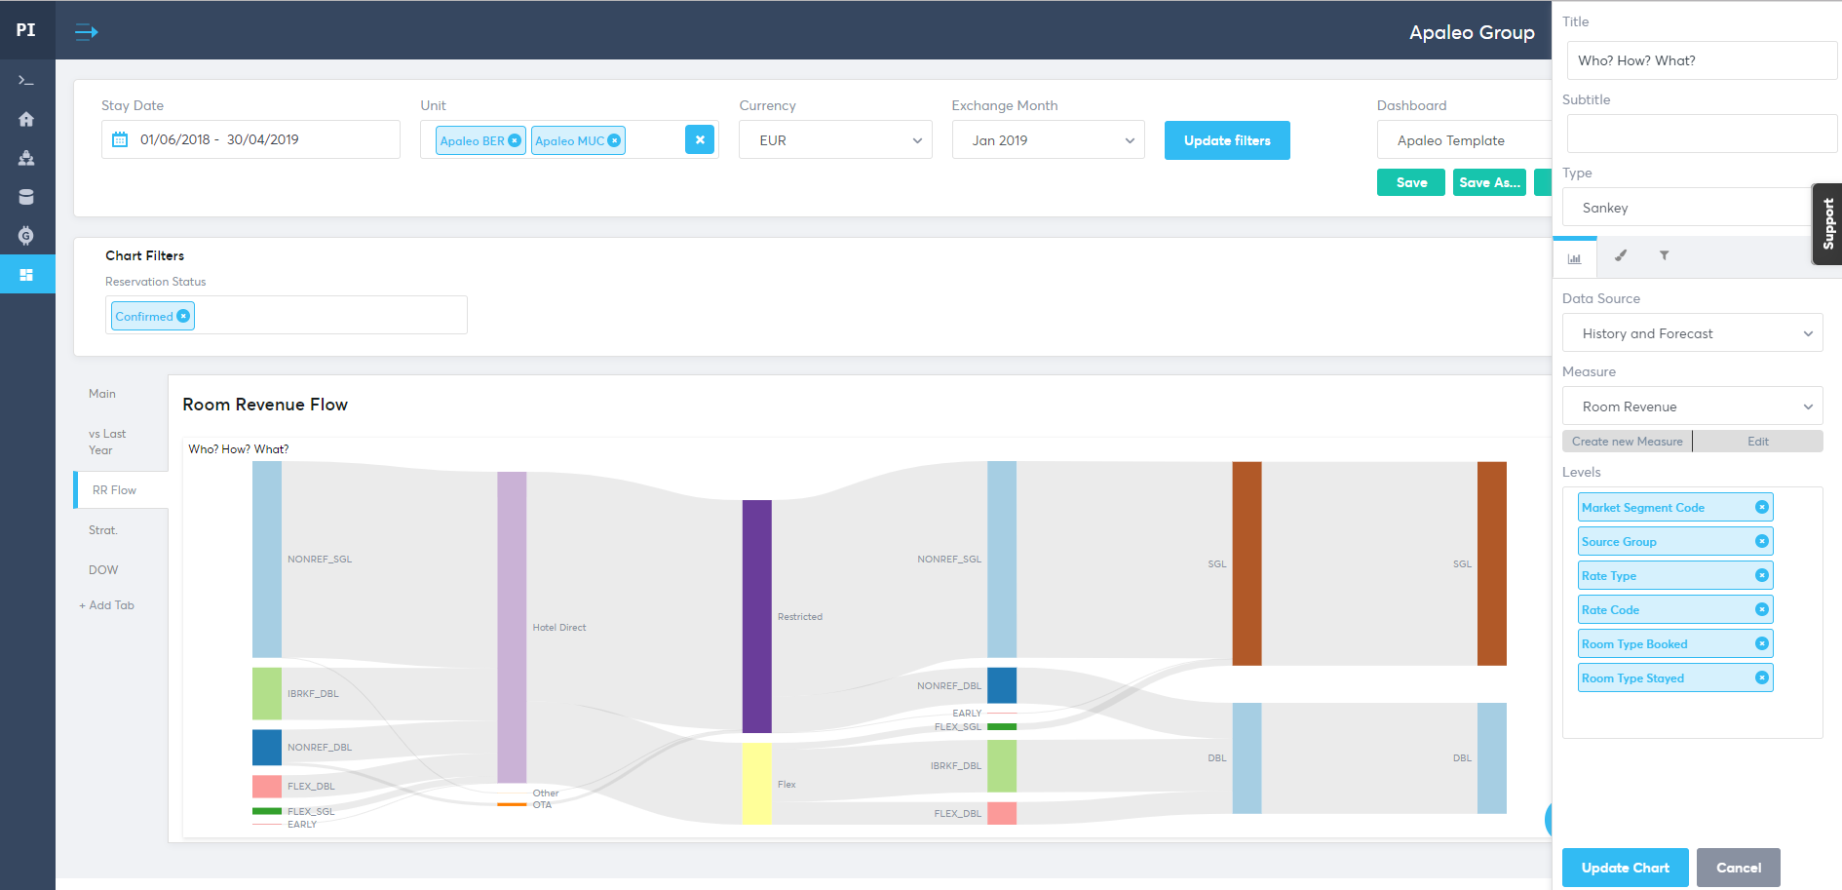Click + Add Tab

click(107, 605)
